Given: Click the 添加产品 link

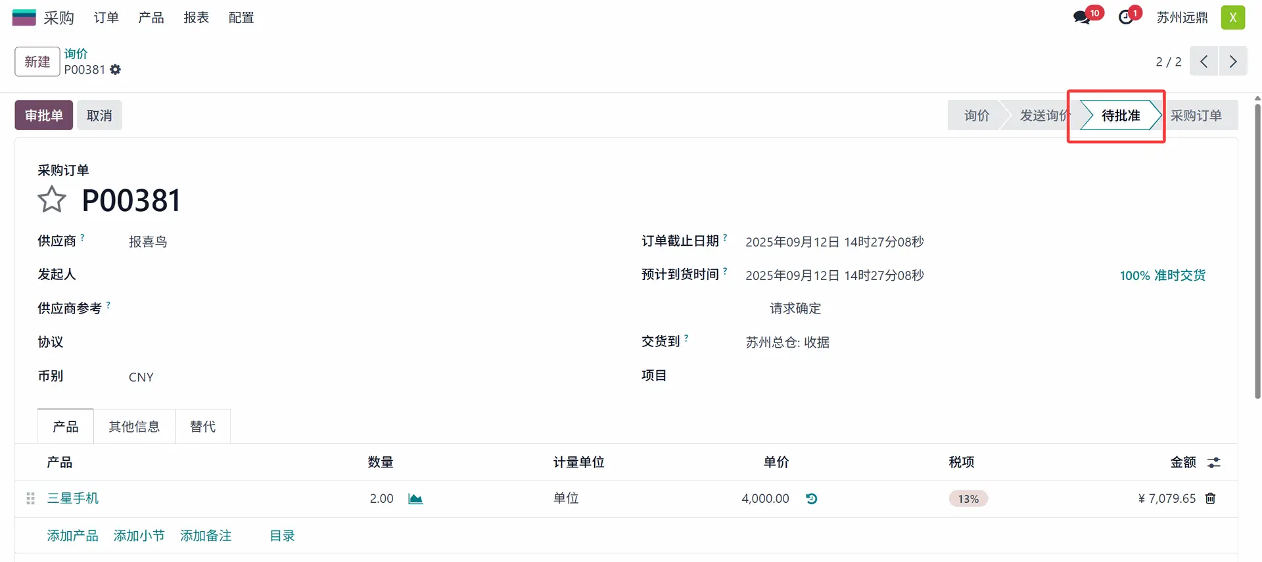Looking at the screenshot, I should coord(72,536).
